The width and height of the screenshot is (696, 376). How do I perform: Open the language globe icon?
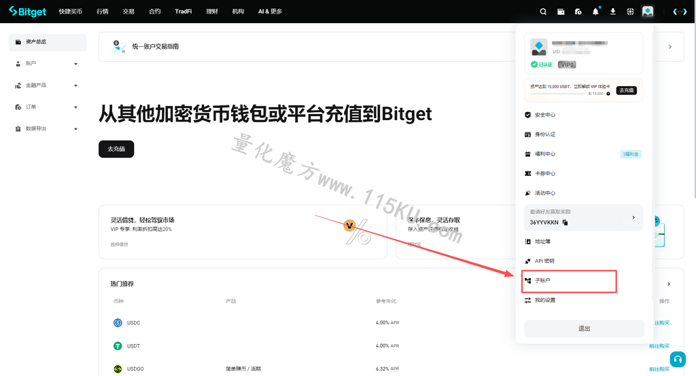[x=630, y=12]
